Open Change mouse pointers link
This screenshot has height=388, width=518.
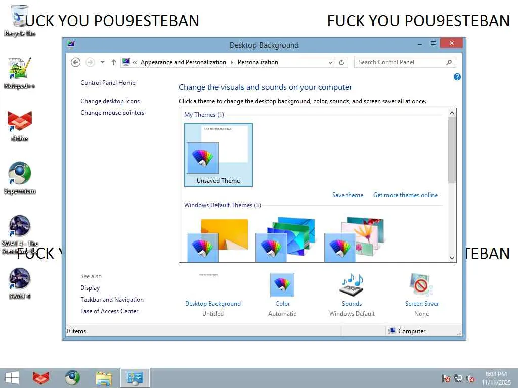pyautogui.click(x=112, y=113)
